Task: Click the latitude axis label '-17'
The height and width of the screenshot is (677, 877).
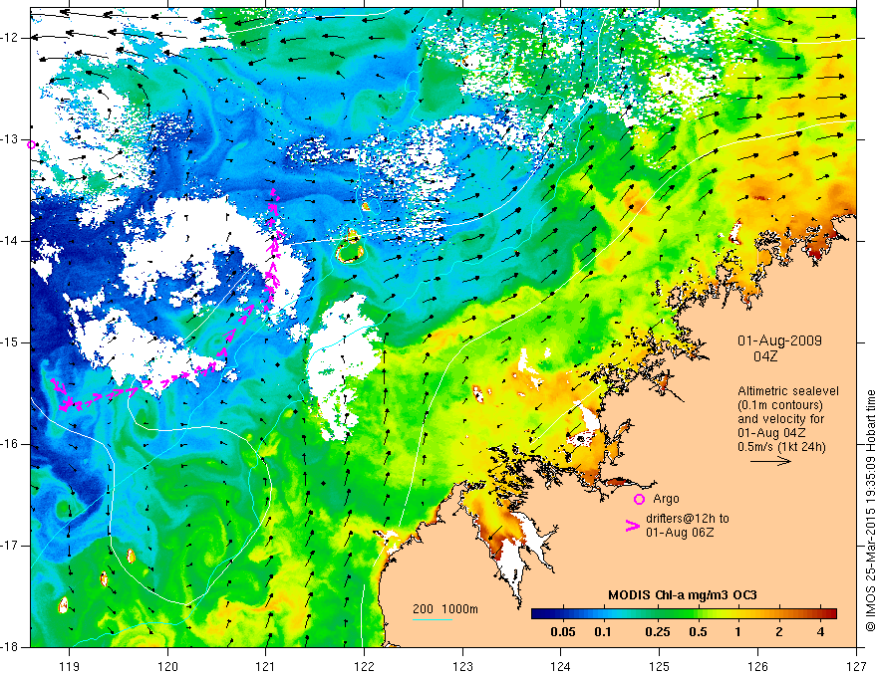Action: point(10,546)
